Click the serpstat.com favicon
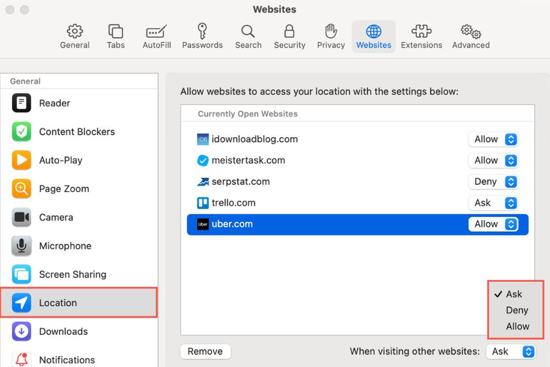This screenshot has height=367, width=550. tap(203, 181)
